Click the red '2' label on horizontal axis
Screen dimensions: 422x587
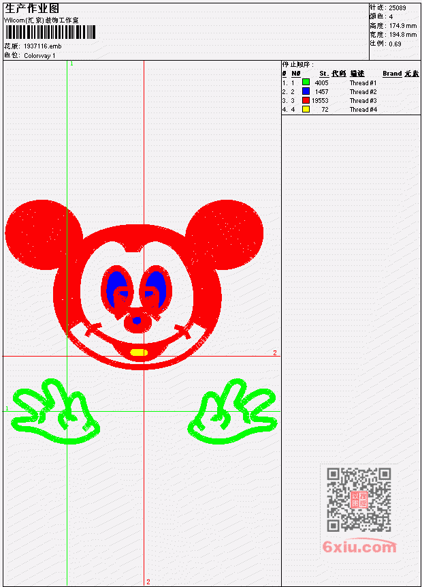click(275, 352)
